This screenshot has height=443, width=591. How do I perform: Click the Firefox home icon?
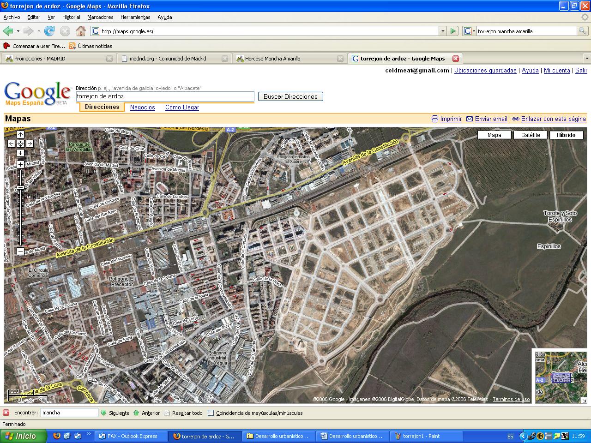81,31
